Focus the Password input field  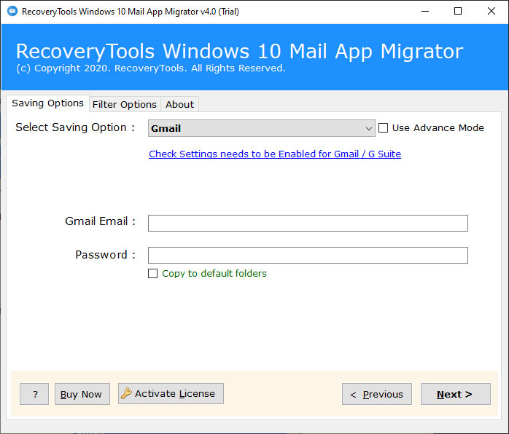(308, 256)
